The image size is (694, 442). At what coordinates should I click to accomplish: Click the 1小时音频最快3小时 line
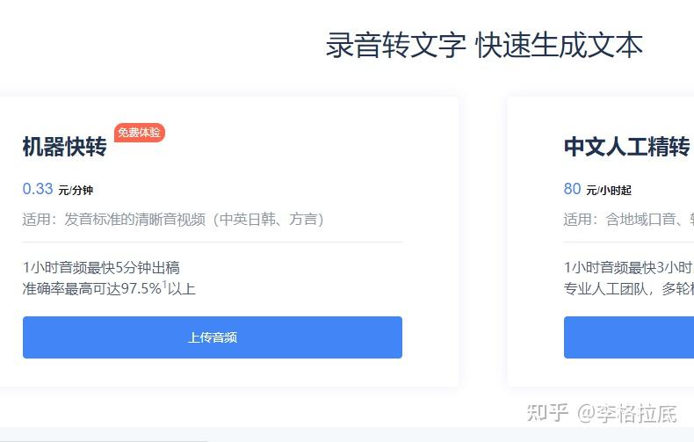(627, 267)
